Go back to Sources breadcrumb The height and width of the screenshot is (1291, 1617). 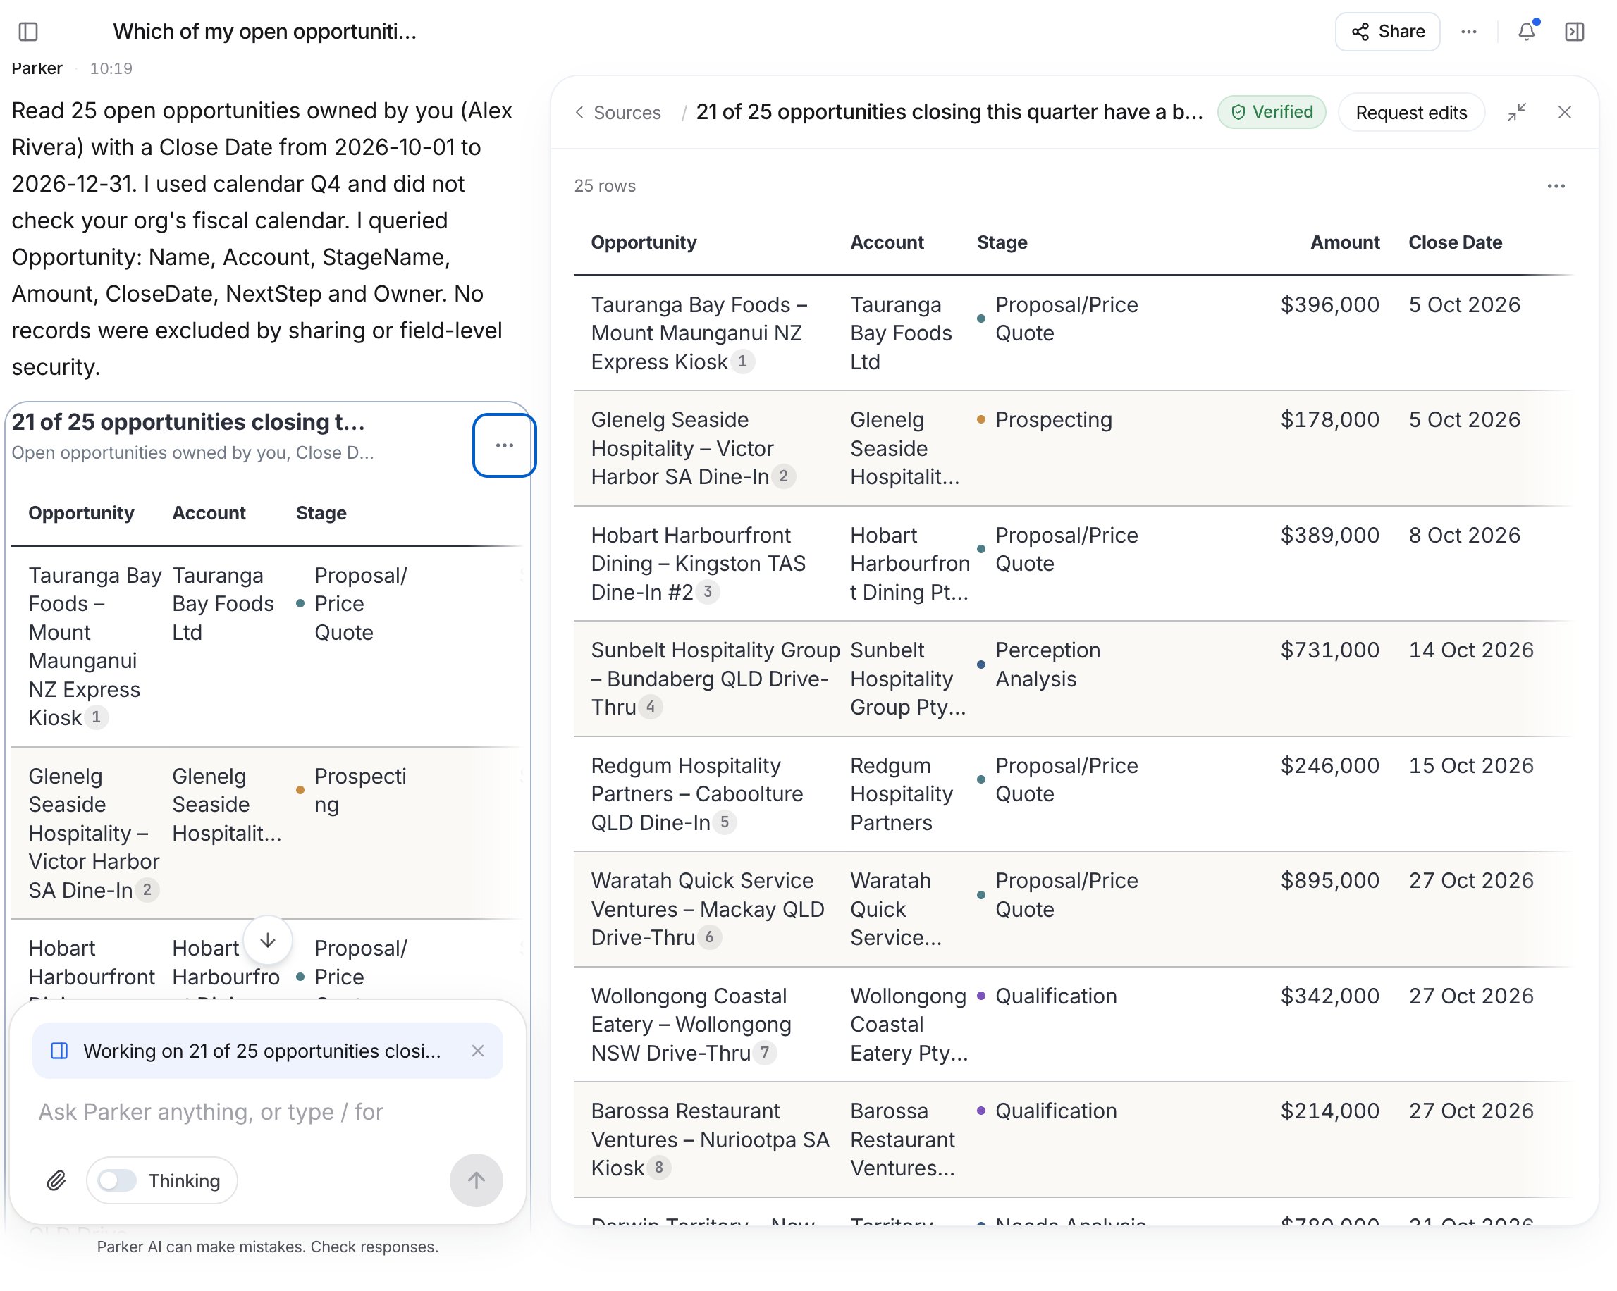(617, 113)
